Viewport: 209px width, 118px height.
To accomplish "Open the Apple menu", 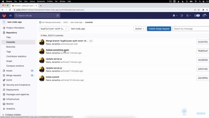I will [x=3, y=1].
